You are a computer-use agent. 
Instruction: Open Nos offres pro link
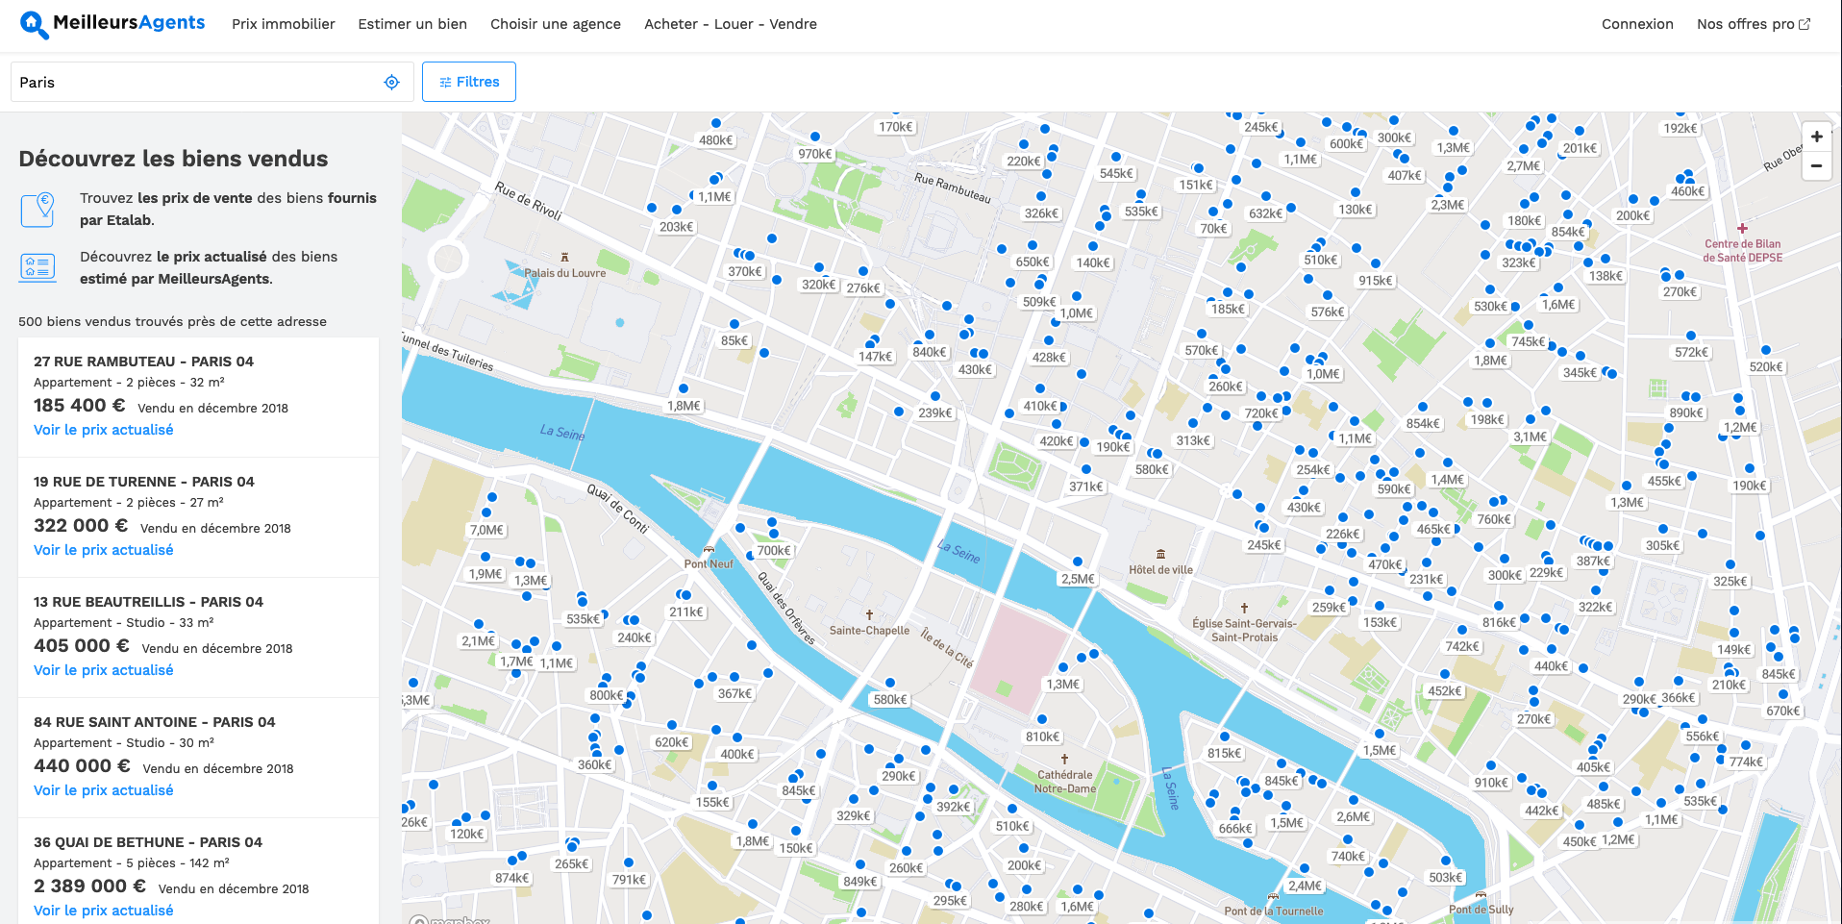click(1754, 24)
